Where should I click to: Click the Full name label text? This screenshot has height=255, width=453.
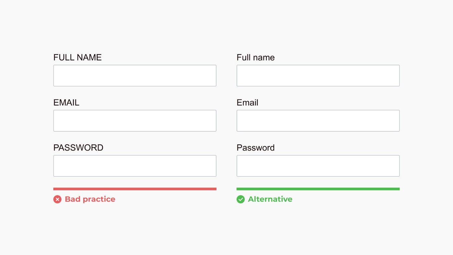point(256,58)
